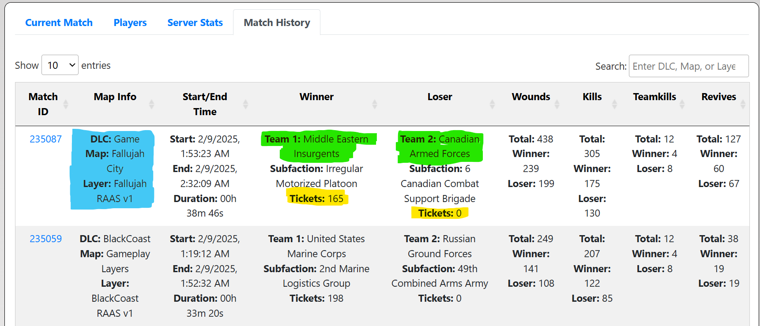Viewport: 760px width, 326px height.
Task: Sort Teamkills column using arrow icon
Action: click(x=682, y=105)
